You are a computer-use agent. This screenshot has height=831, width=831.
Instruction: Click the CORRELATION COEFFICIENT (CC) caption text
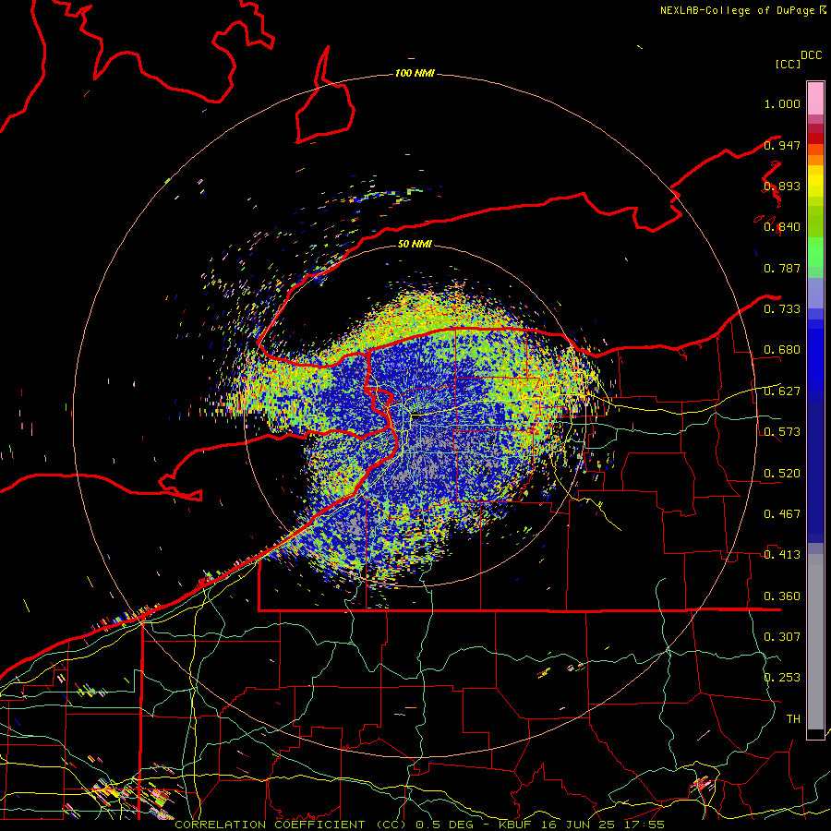click(291, 825)
